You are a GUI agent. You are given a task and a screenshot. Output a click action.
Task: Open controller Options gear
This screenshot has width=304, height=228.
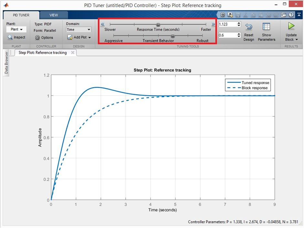click(x=37, y=38)
